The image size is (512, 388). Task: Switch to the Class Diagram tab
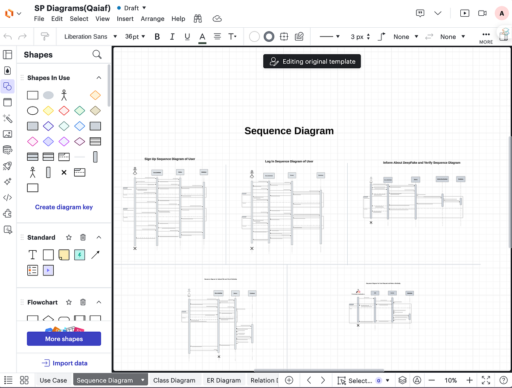pos(175,380)
